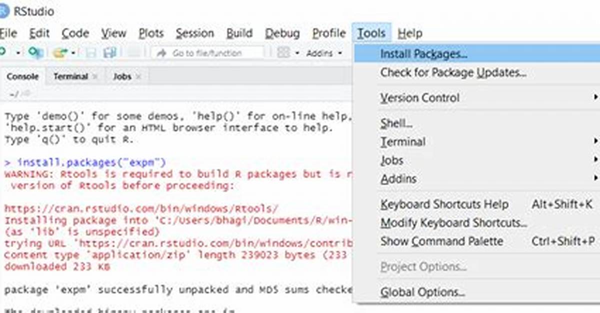Click the Print document icon in toolbar

133,52
